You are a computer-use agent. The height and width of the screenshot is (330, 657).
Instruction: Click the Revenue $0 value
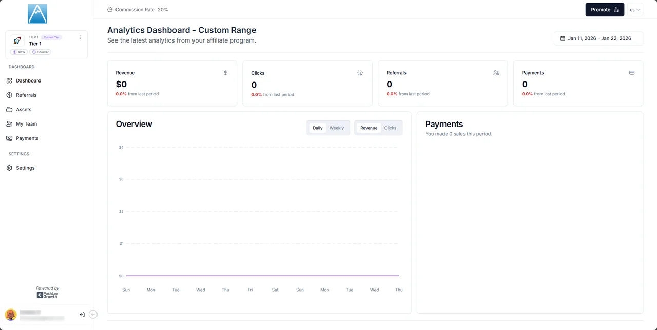click(x=121, y=84)
